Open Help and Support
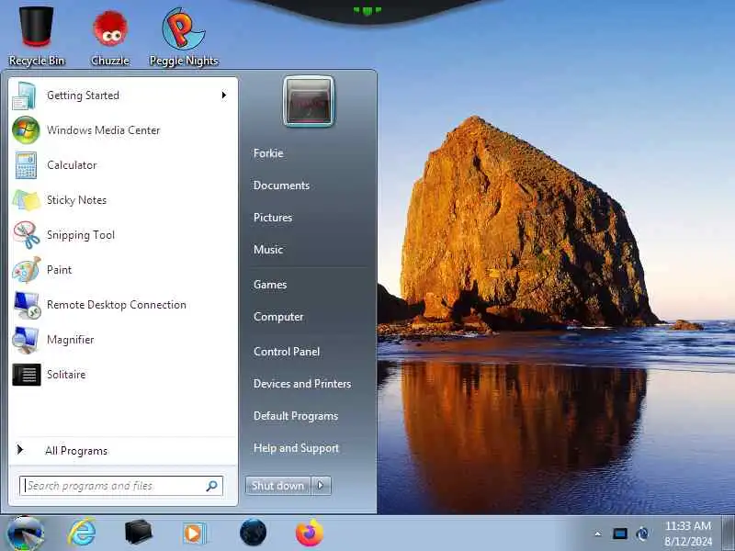Screen dimensions: 735x551 pyautogui.click(x=296, y=448)
